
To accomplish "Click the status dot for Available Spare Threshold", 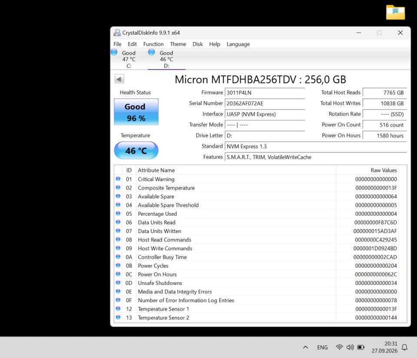I will (118, 205).
